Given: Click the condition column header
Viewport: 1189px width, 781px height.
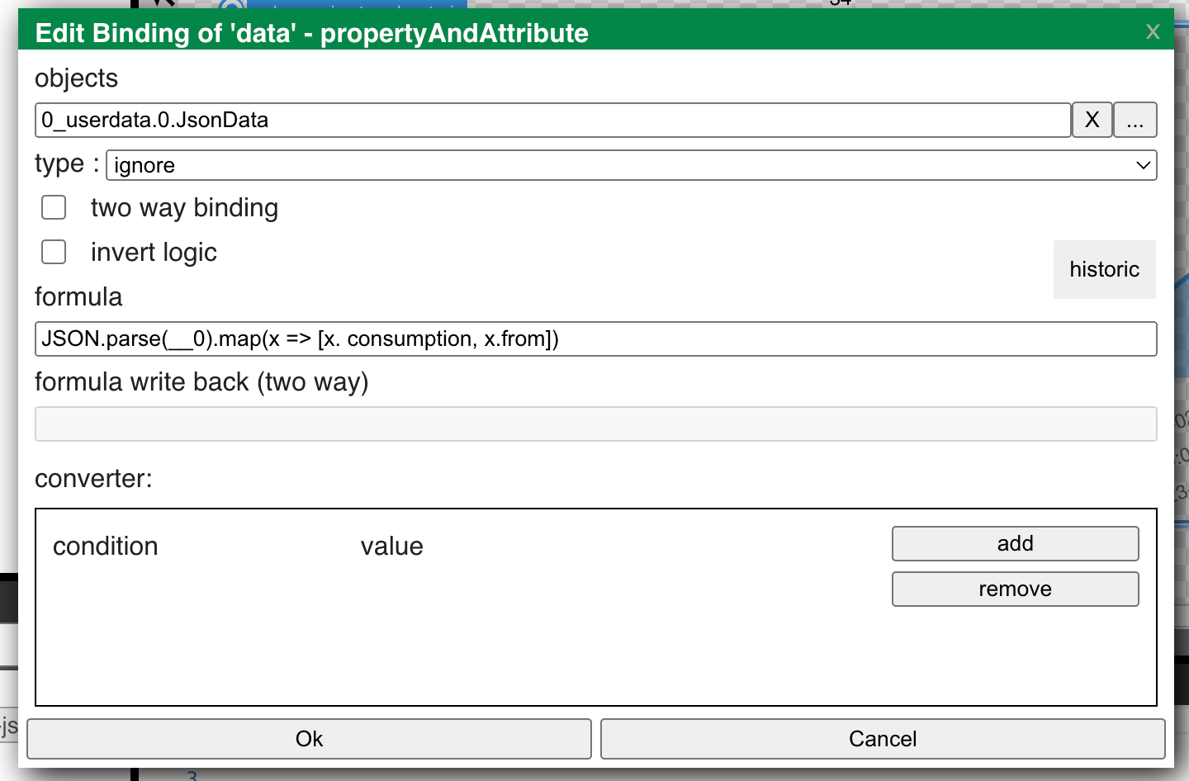Looking at the screenshot, I should click(x=106, y=547).
